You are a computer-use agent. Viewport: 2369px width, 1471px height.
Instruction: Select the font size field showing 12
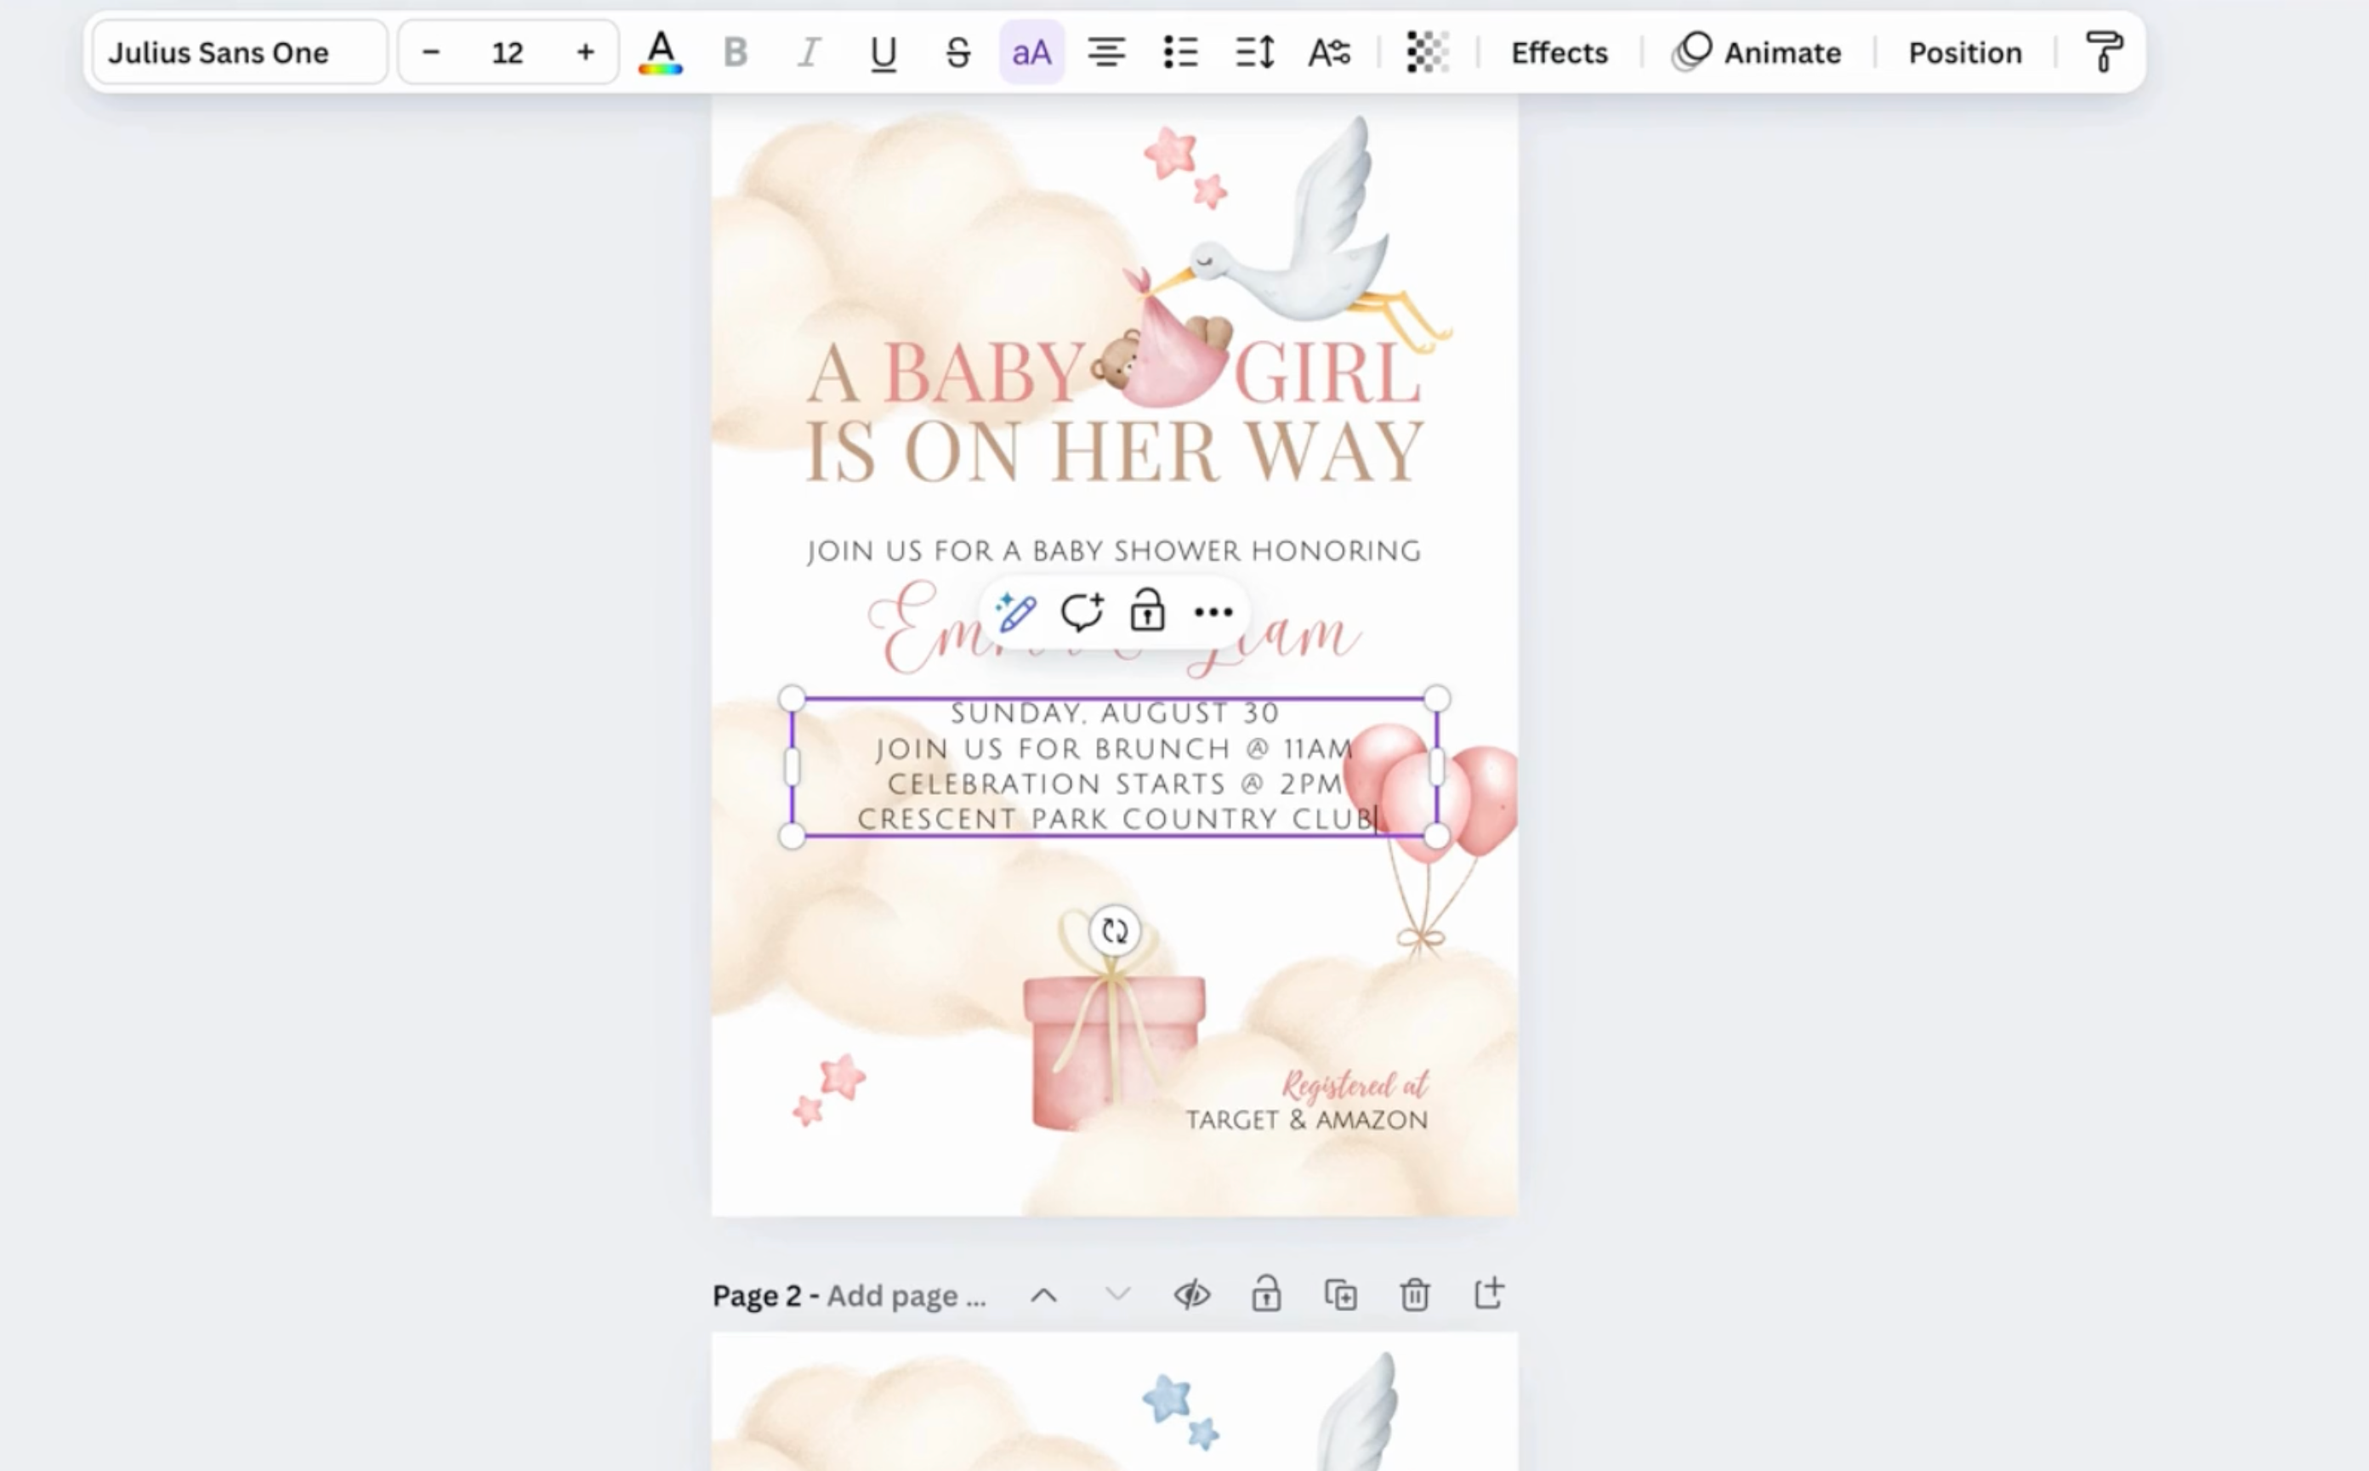(508, 53)
